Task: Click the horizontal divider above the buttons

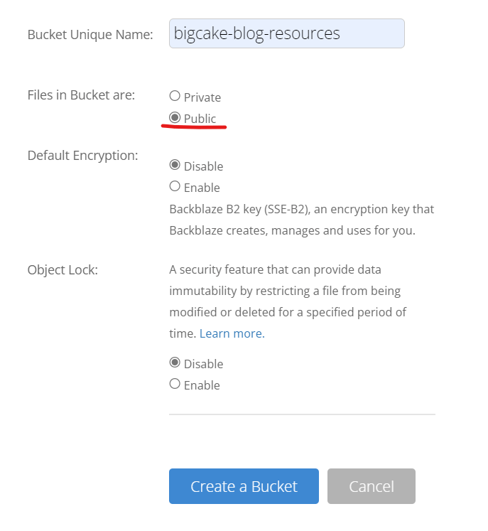Action: pos(302,414)
